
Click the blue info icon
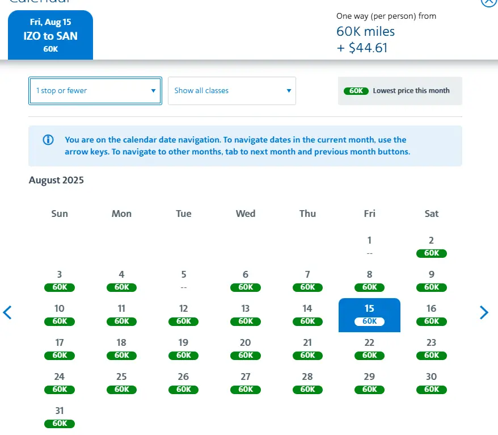pyautogui.click(x=48, y=140)
